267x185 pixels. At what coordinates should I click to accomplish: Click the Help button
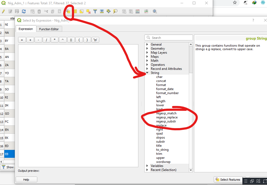pos(26,179)
